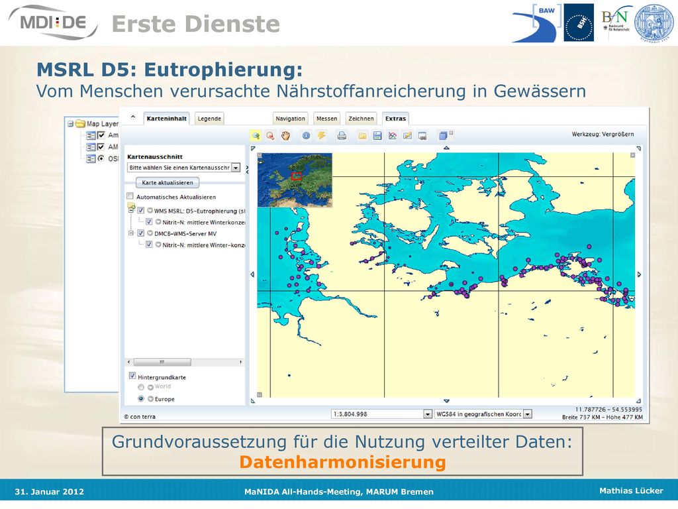
Task: Open options arrow for WMS MSRL layer
Action: (150, 211)
